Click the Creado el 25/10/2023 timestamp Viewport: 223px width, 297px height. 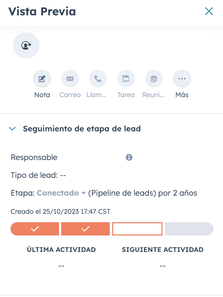tap(59, 211)
